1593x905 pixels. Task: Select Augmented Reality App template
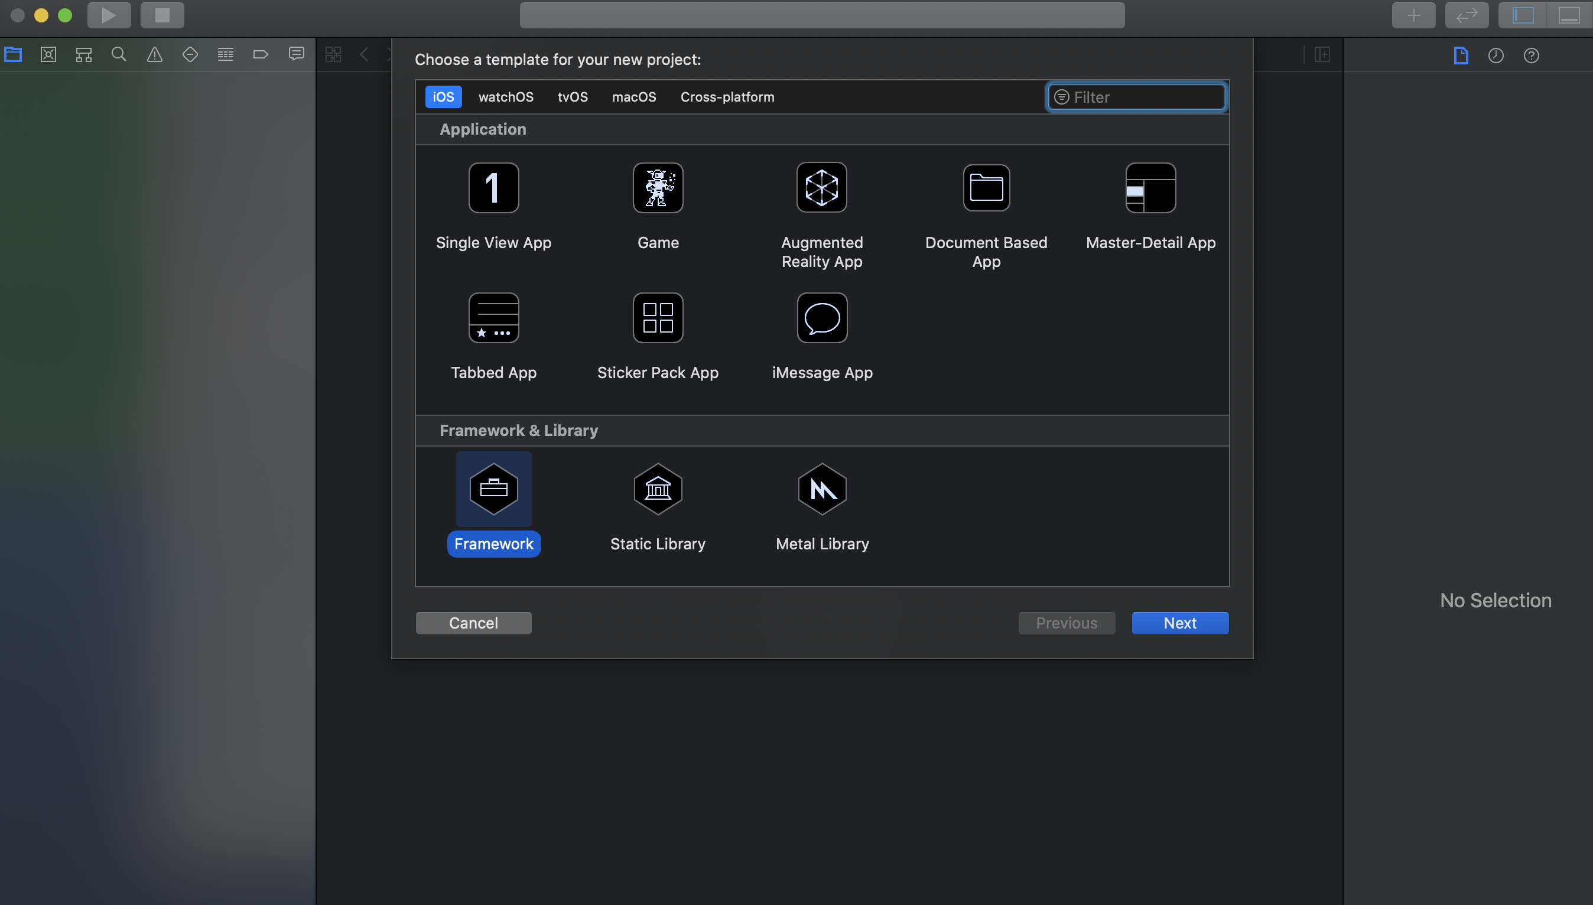coord(822,188)
